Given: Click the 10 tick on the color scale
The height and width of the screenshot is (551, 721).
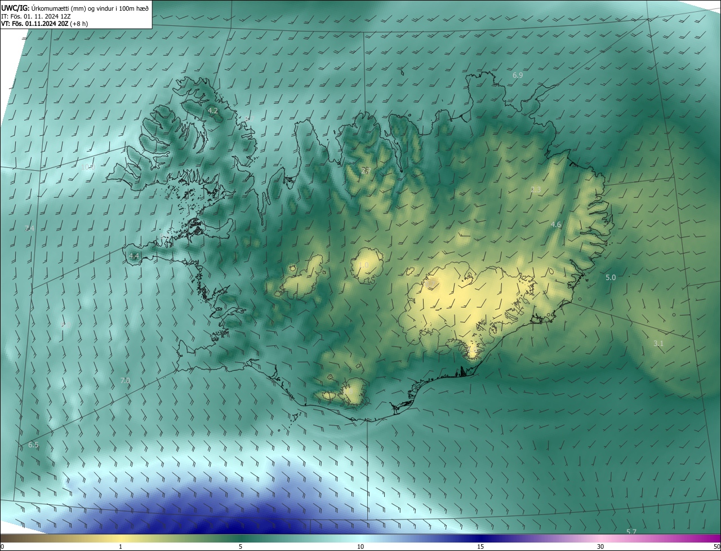Looking at the screenshot, I should [x=360, y=546].
